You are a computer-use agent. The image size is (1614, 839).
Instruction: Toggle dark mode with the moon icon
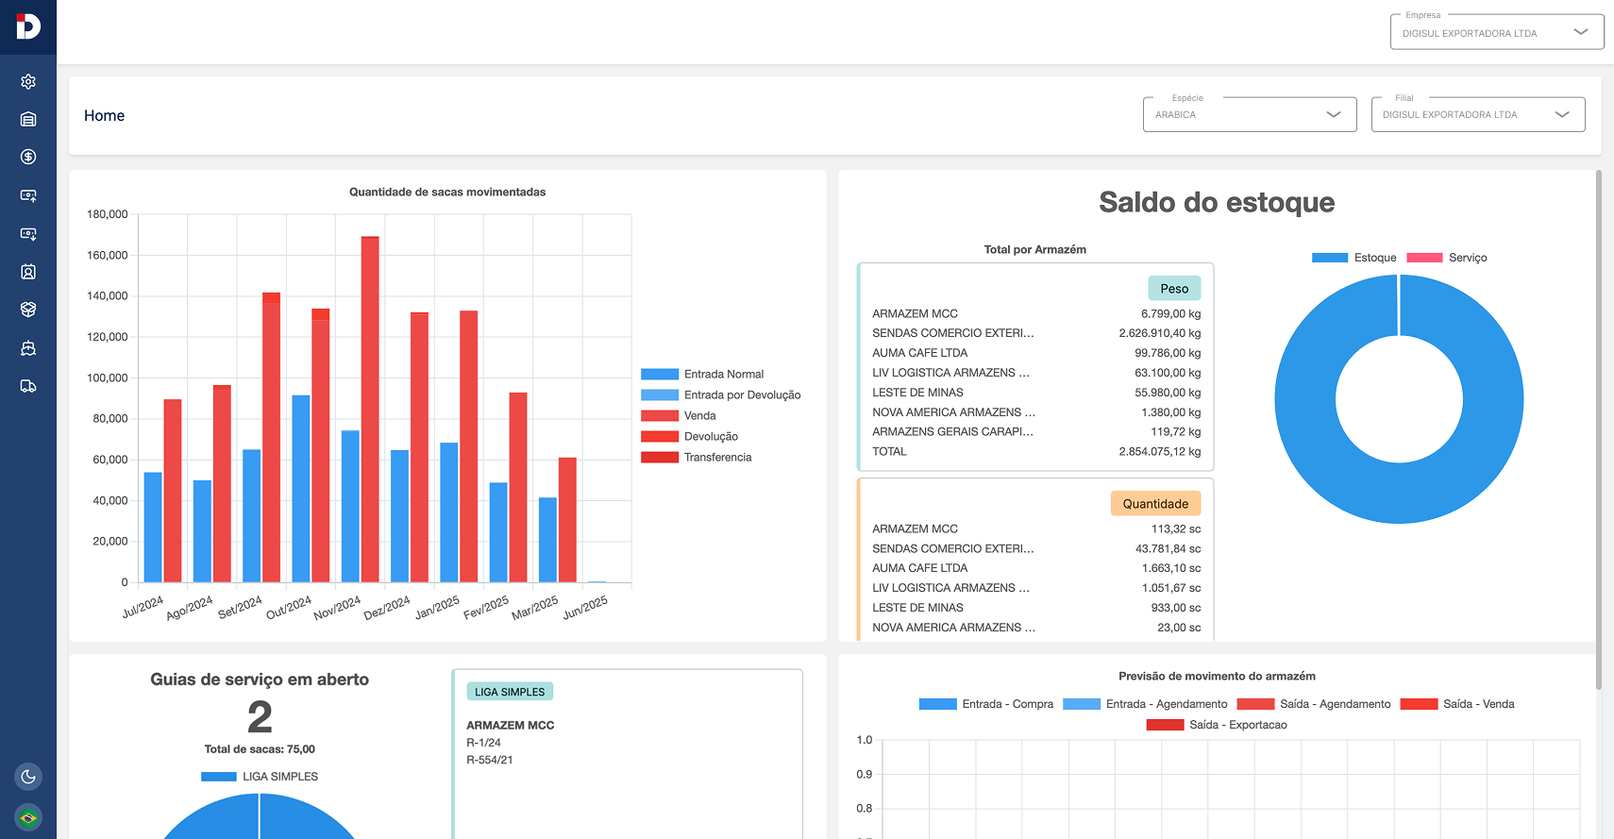point(28,777)
